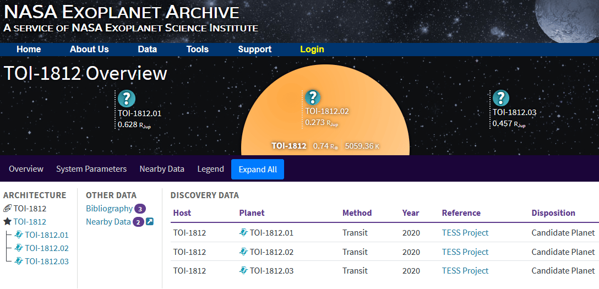The image size is (599, 289).
Task: Click the planet icon in the TOI-1812.02 table row
Action: [243, 252]
